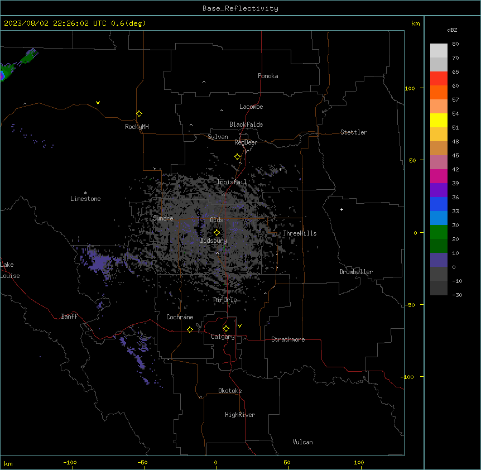Pick the magenta 42-39 dBZ legend swatch
481x470 pixels.
pos(439,176)
